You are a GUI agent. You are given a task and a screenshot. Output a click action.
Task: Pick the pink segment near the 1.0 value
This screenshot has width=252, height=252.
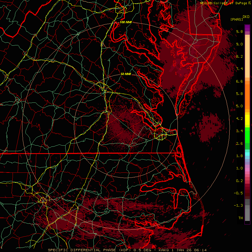pos(247,170)
